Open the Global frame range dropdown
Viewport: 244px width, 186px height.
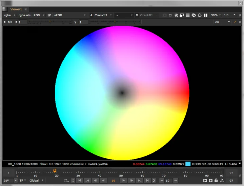[36, 181]
